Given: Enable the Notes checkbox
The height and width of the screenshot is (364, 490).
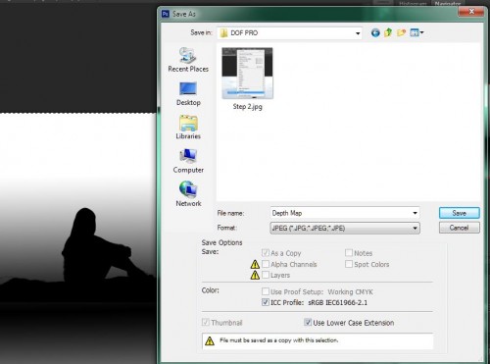Looking at the screenshot, I should point(349,253).
